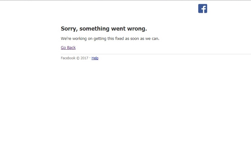Click the white f inside the logo
Screen dimensions: 251x145
[x=204, y=9]
